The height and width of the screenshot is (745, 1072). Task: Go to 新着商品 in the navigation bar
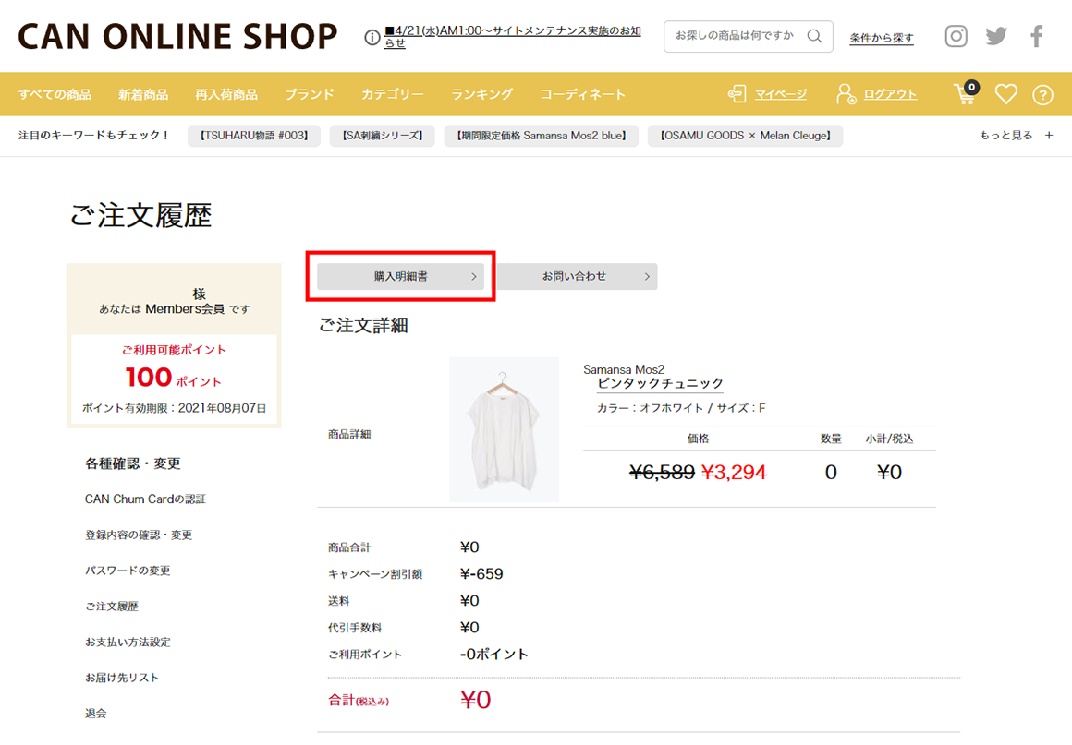[x=143, y=94]
